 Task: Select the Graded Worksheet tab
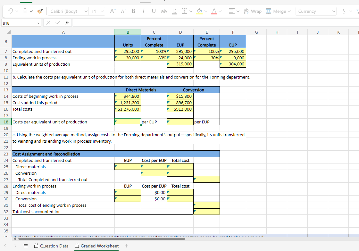coord(100,246)
